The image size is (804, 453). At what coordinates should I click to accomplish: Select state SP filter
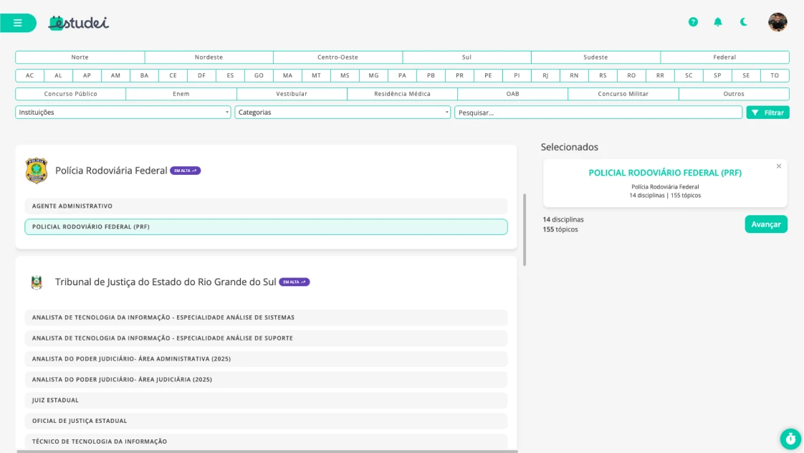717,75
